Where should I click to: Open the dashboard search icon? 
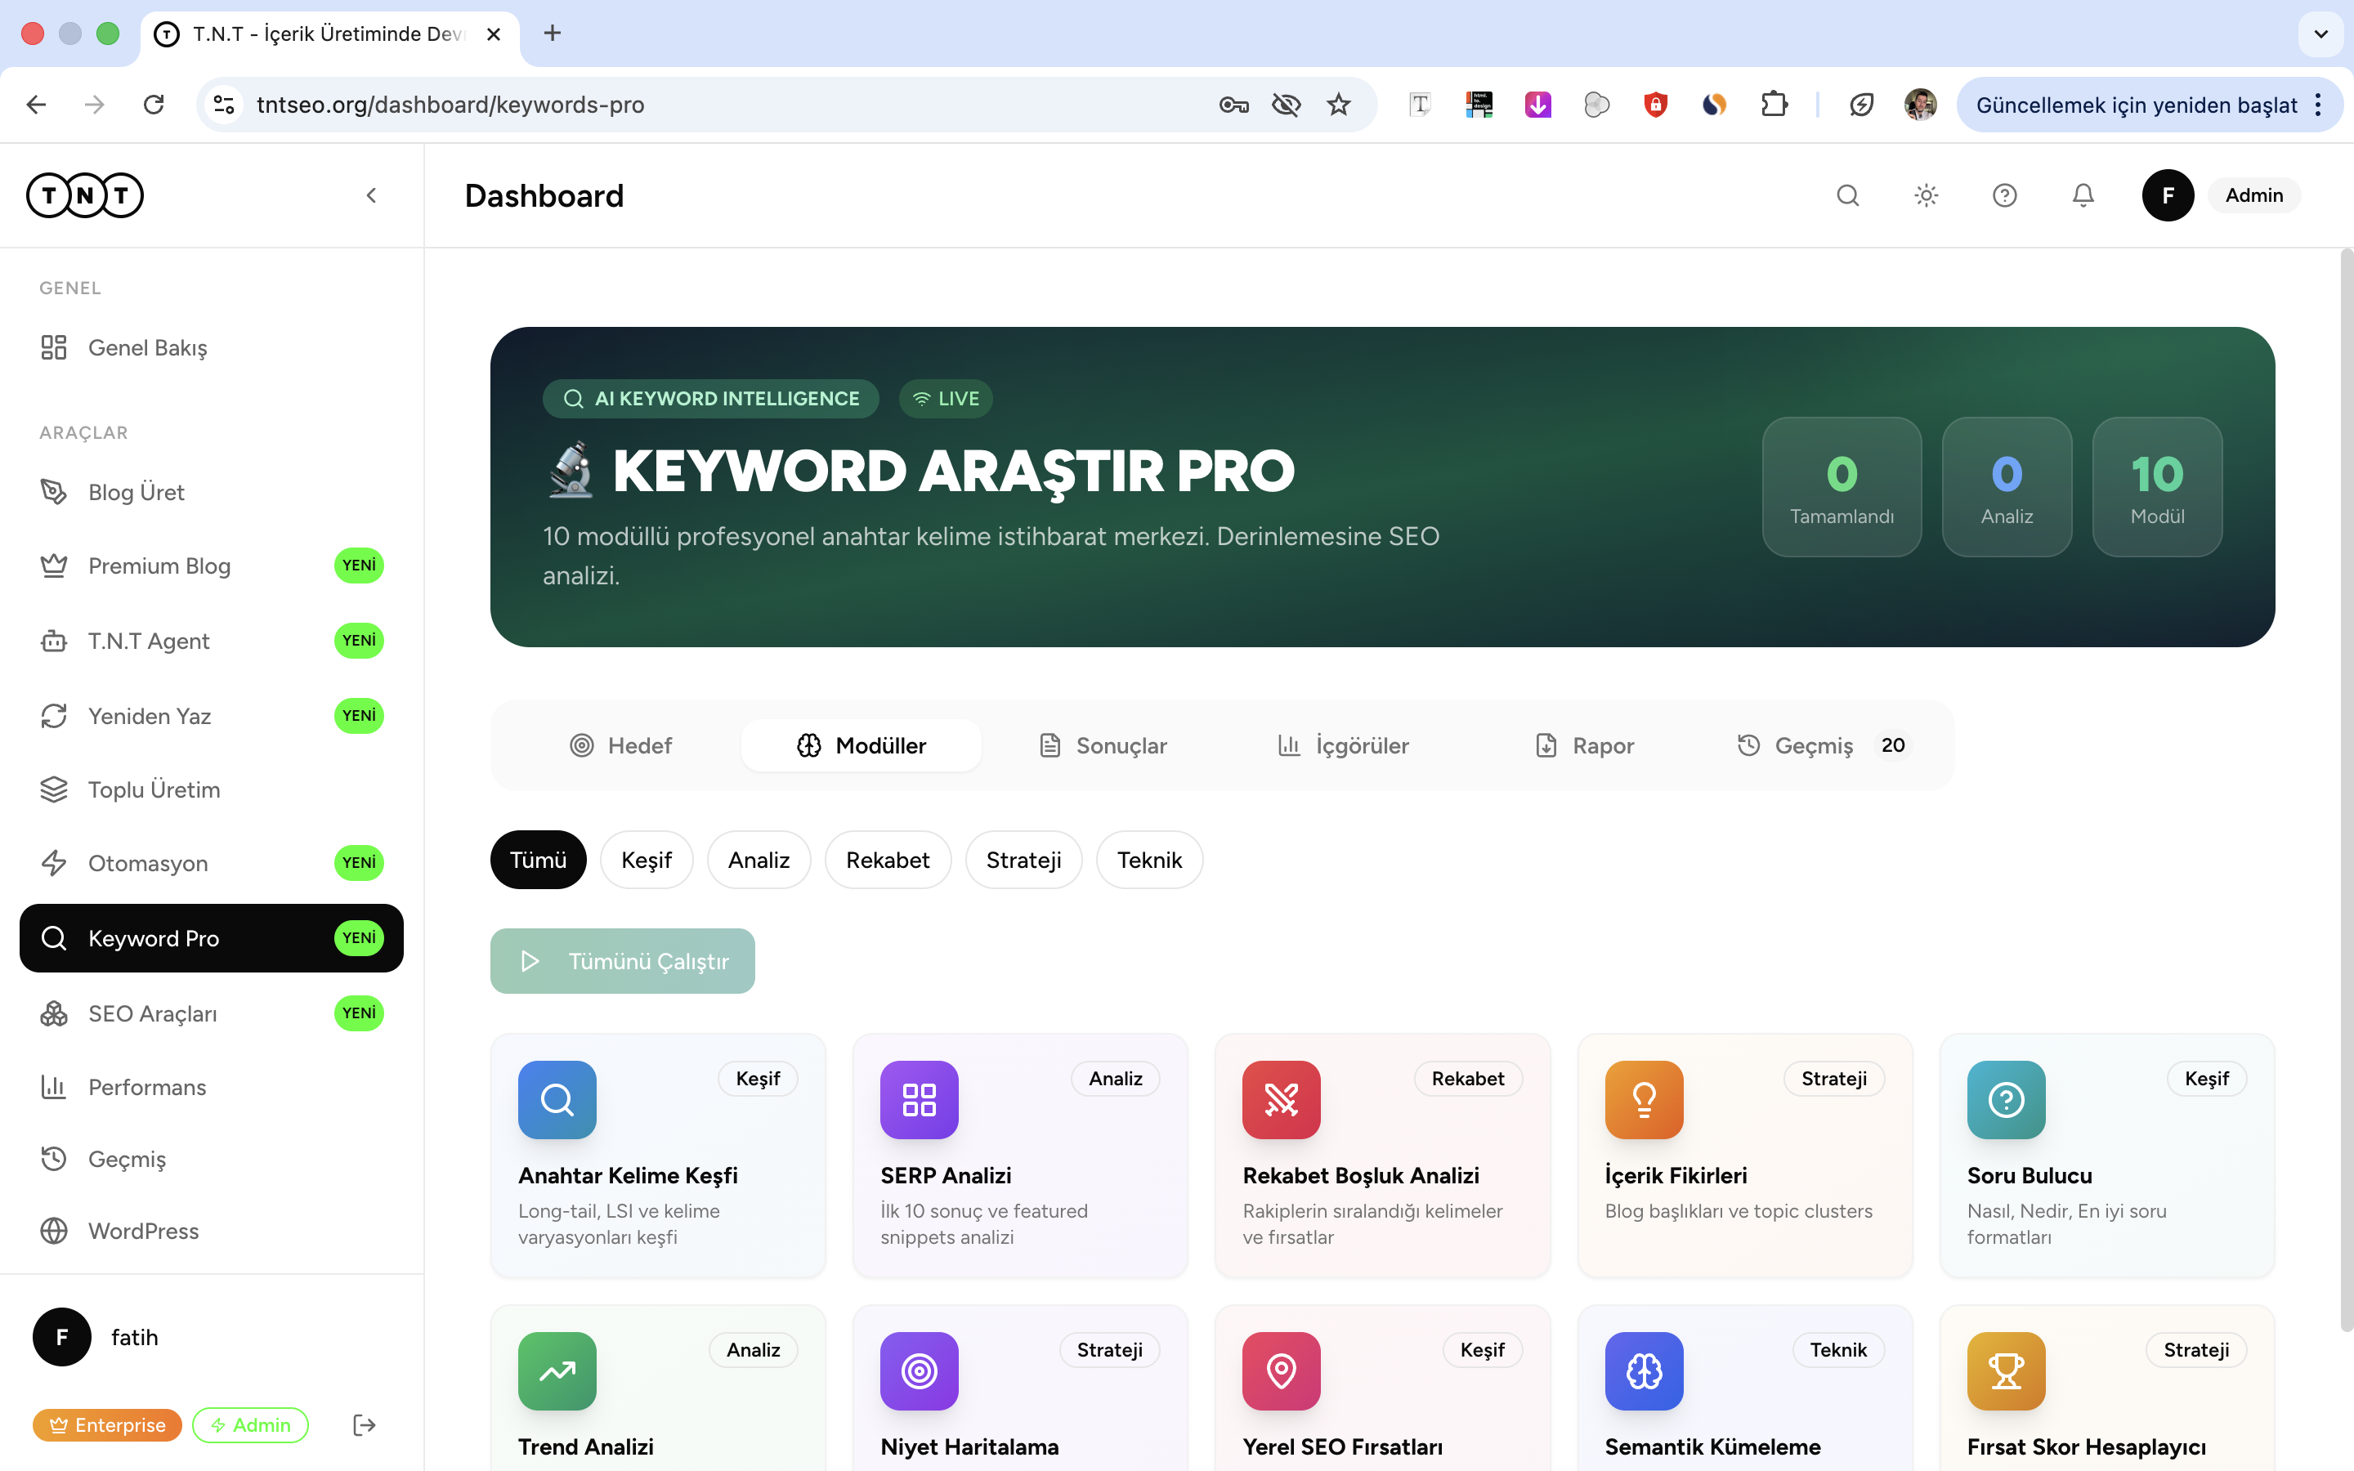(1847, 195)
